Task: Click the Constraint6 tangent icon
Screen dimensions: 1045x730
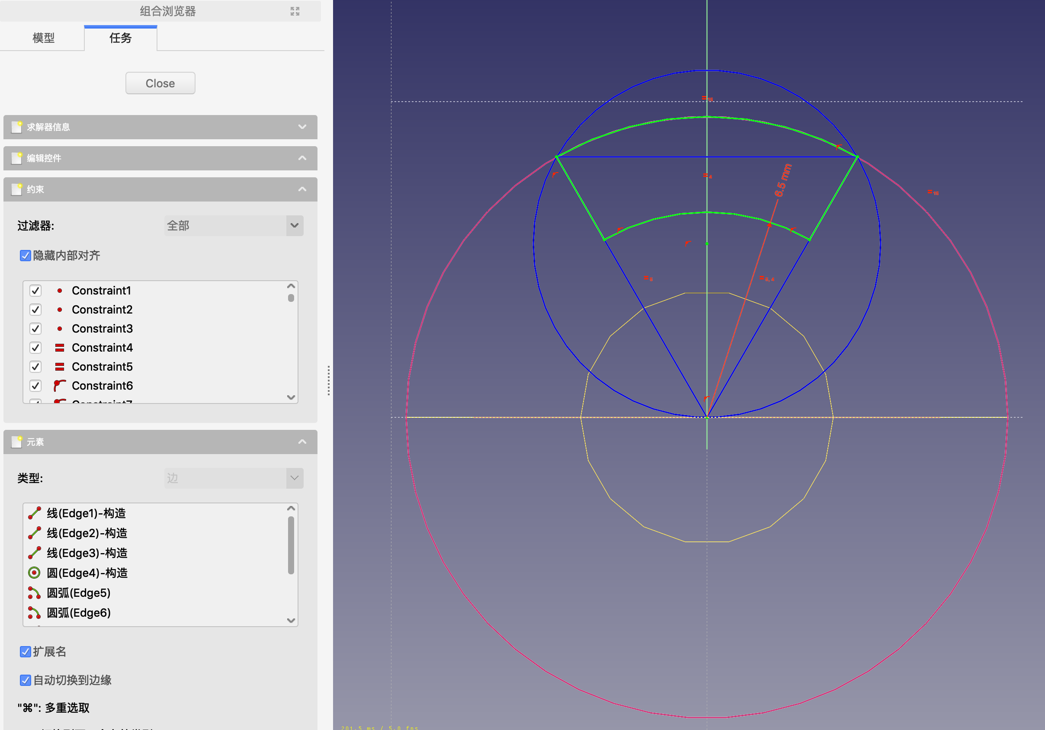Action: [60, 385]
